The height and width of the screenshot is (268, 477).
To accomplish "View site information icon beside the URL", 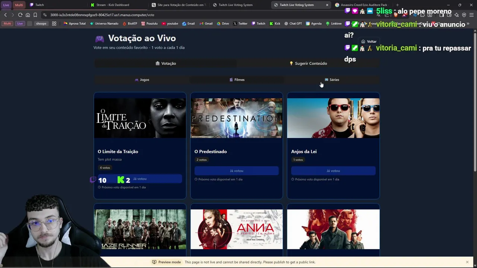I will pyautogui.click(x=45, y=15).
